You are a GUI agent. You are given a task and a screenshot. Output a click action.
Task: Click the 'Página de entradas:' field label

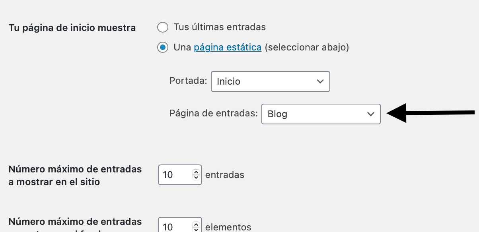tap(214, 114)
